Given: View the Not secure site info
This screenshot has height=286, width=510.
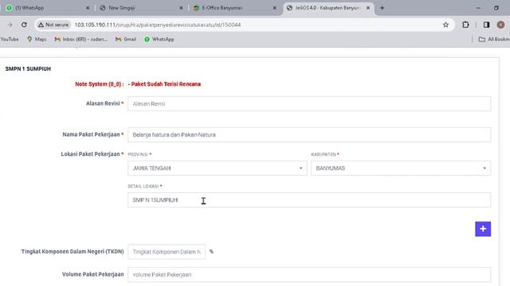Looking at the screenshot, I should (53, 25).
